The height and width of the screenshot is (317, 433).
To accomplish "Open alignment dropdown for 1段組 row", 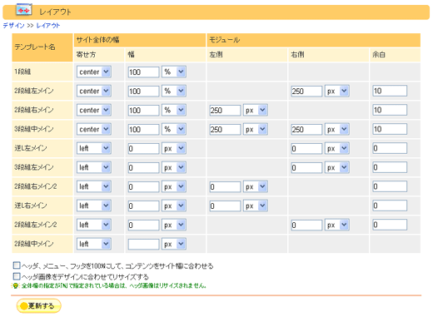I will tap(94, 72).
